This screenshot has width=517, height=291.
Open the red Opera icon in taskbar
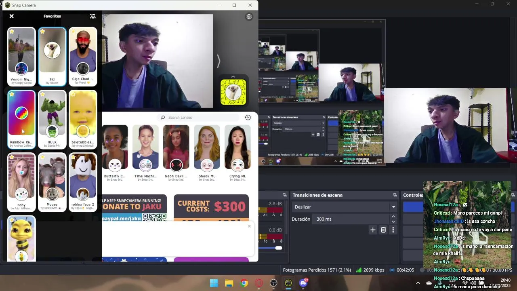coord(259,283)
